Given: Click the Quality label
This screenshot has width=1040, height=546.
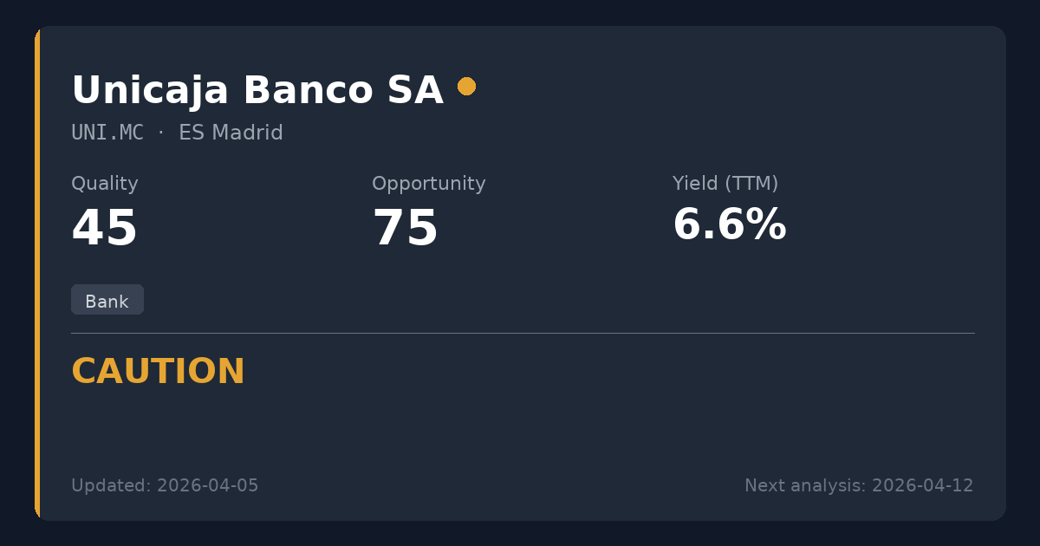Looking at the screenshot, I should point(104,184).
